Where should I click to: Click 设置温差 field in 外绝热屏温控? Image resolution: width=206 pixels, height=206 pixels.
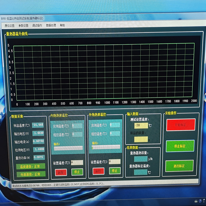115,162
